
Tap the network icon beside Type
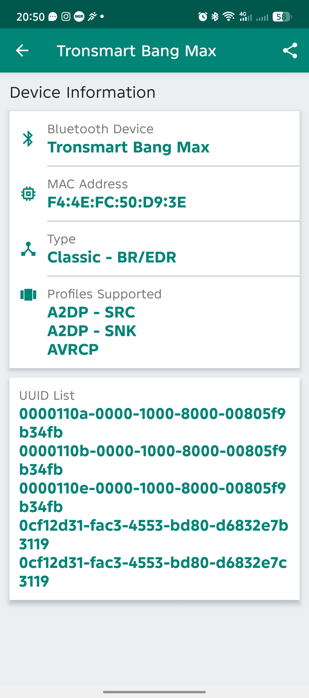pos(28,249)
